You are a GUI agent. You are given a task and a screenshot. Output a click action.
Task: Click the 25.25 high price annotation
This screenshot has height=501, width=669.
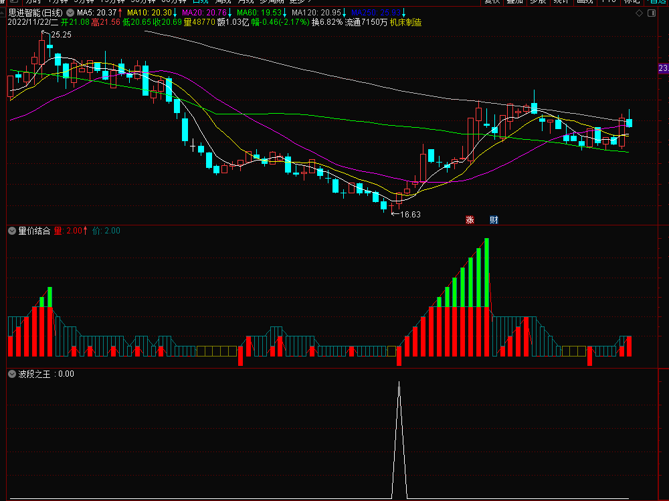pos(61,35)
